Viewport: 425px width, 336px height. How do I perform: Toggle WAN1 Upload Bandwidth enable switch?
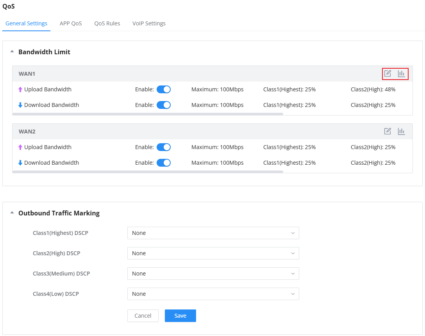(164, 89)
